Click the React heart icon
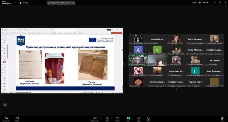Viewport: 228px width, 122px height. click(118, 118)
